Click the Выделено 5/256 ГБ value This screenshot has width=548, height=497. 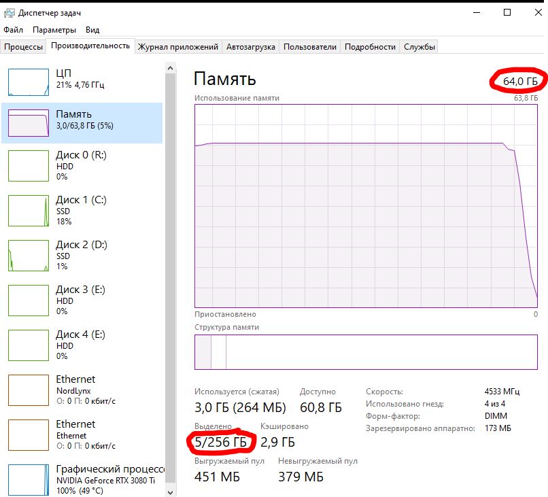[220, 442]
